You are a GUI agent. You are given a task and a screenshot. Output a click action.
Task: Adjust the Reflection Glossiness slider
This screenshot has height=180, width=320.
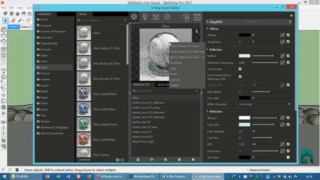(x=265, y=62)
